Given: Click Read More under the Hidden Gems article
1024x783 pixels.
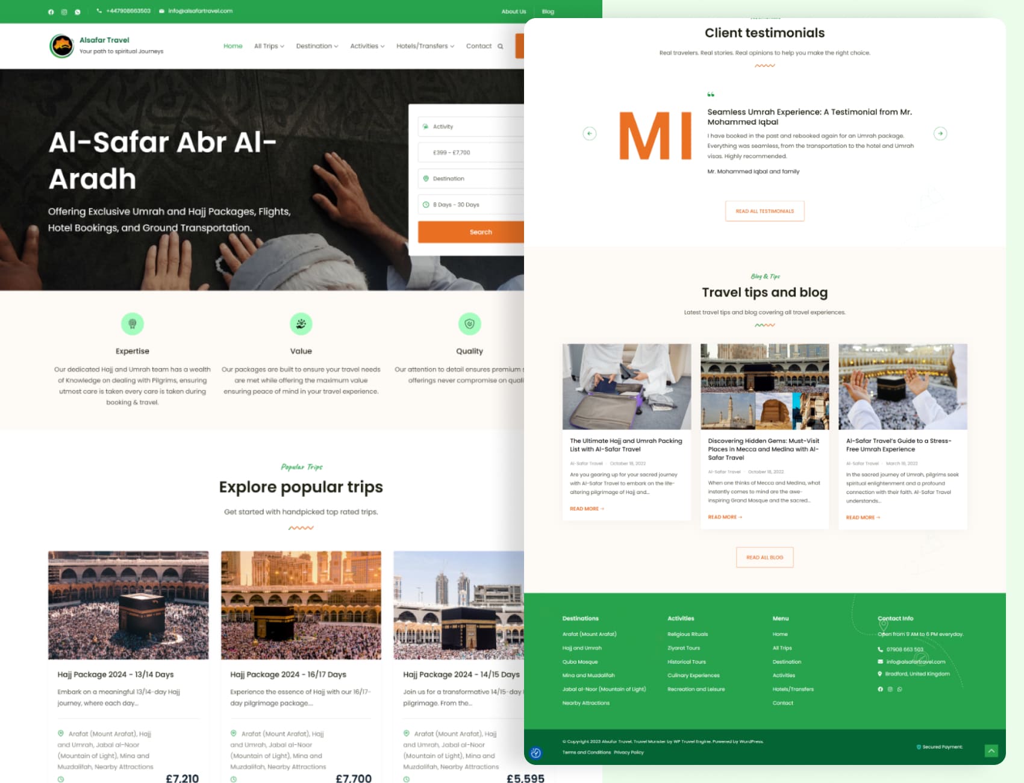Looking at the screenshot, I should coord(725,517).
